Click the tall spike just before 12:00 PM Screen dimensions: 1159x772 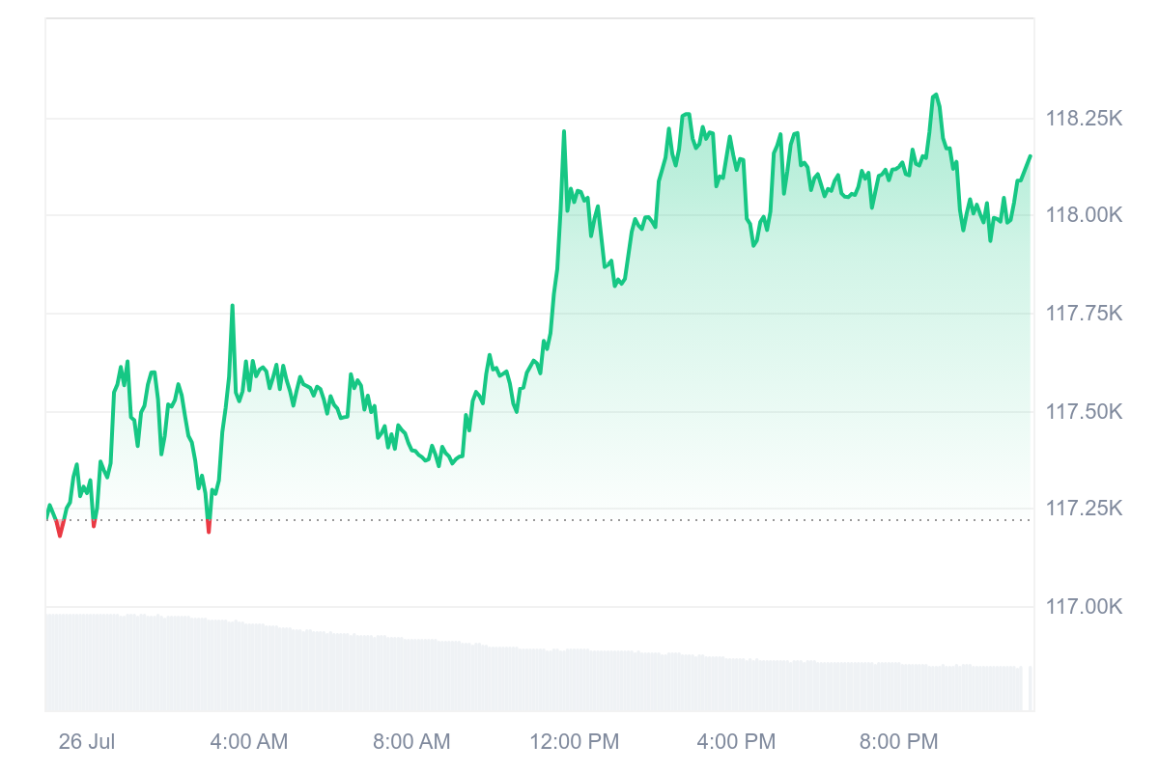pyautogui.click(x=564, y=132)
